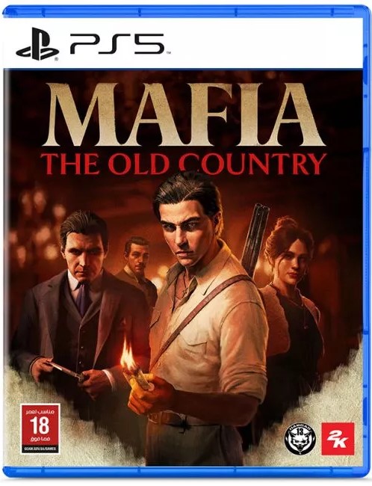The width and height of the screenshot is (372, 486).
Task: Click the GCAM.GOV.SA/GAMES text on rating label
Action: [x=40, y=449]
